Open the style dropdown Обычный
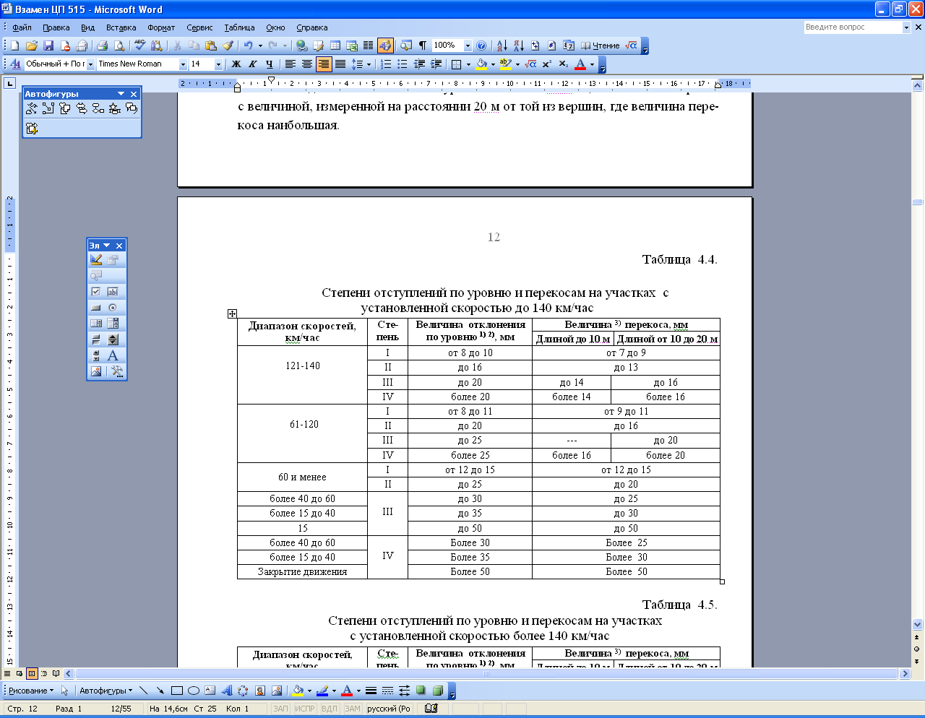 click(x=91, y=64)
